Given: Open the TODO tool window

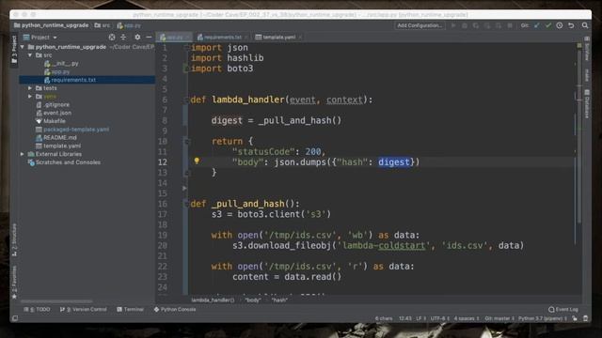Looking at the screenshot, I should click(37, 309).
